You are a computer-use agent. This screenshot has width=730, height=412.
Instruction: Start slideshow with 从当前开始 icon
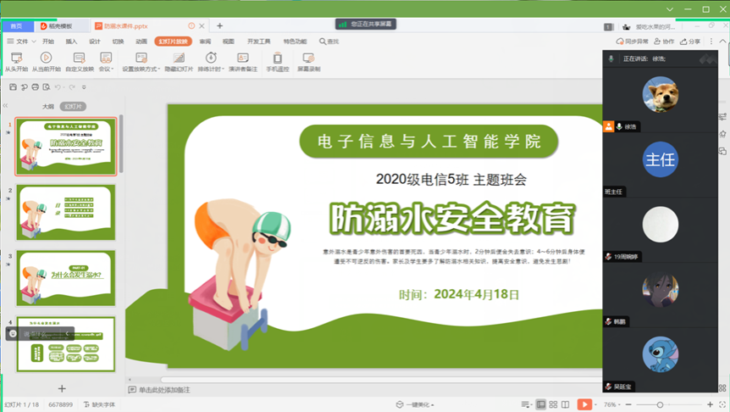pyautogui.click(x=46, y=58)
